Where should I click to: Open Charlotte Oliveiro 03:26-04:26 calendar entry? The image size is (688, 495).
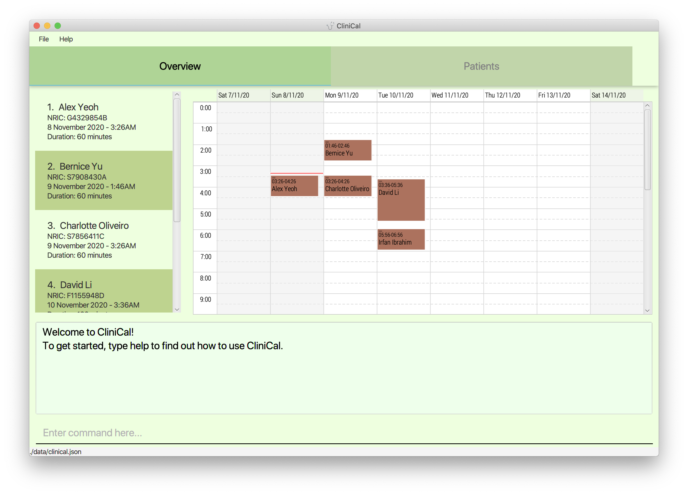pos(348,186)
